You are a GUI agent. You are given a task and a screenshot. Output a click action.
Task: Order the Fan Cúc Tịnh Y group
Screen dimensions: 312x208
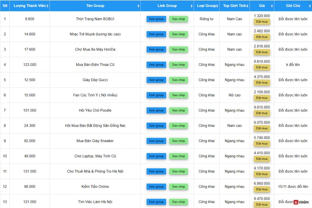(x=262, y=98)
